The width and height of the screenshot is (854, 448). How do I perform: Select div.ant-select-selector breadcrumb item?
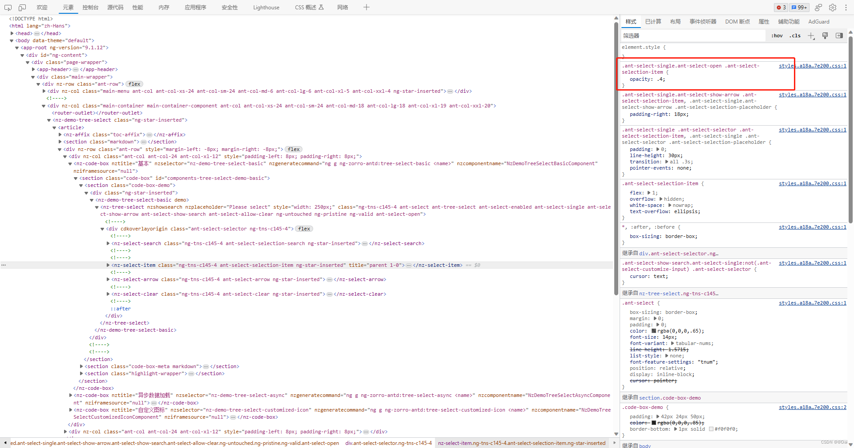[388, 443]
